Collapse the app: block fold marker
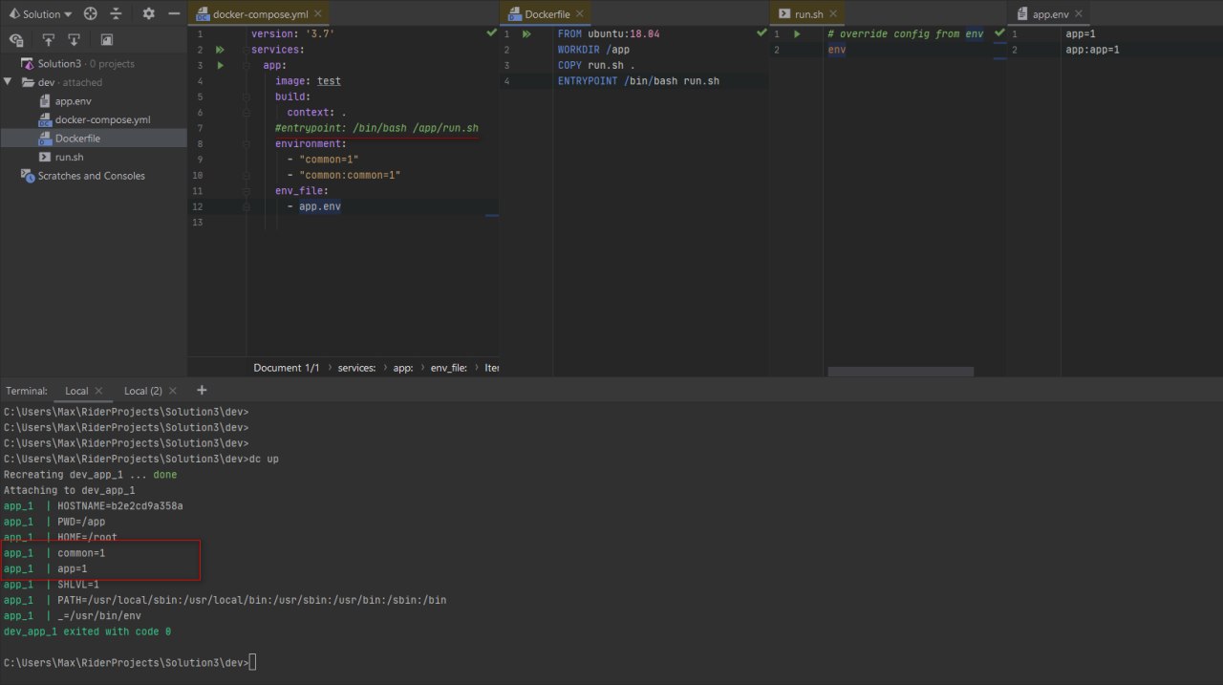The width and height of the screenshot is (1223, 685). pos(247,65)
